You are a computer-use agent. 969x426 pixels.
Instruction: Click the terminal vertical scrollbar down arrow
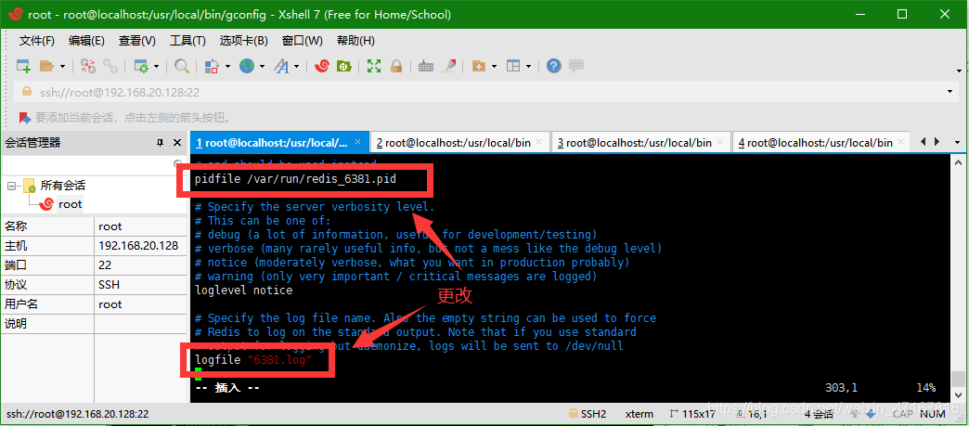pos(957,396)
